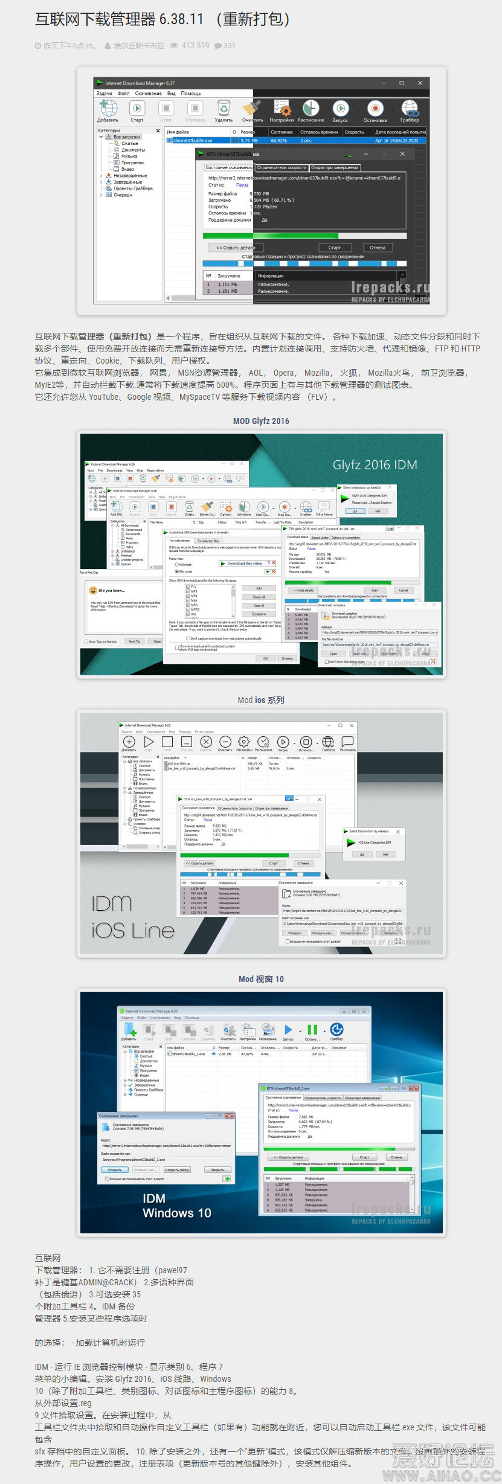502x1484 pixels.
Task: Open Скачивание menu in IDM 6.37
Action: pos(149,94)
